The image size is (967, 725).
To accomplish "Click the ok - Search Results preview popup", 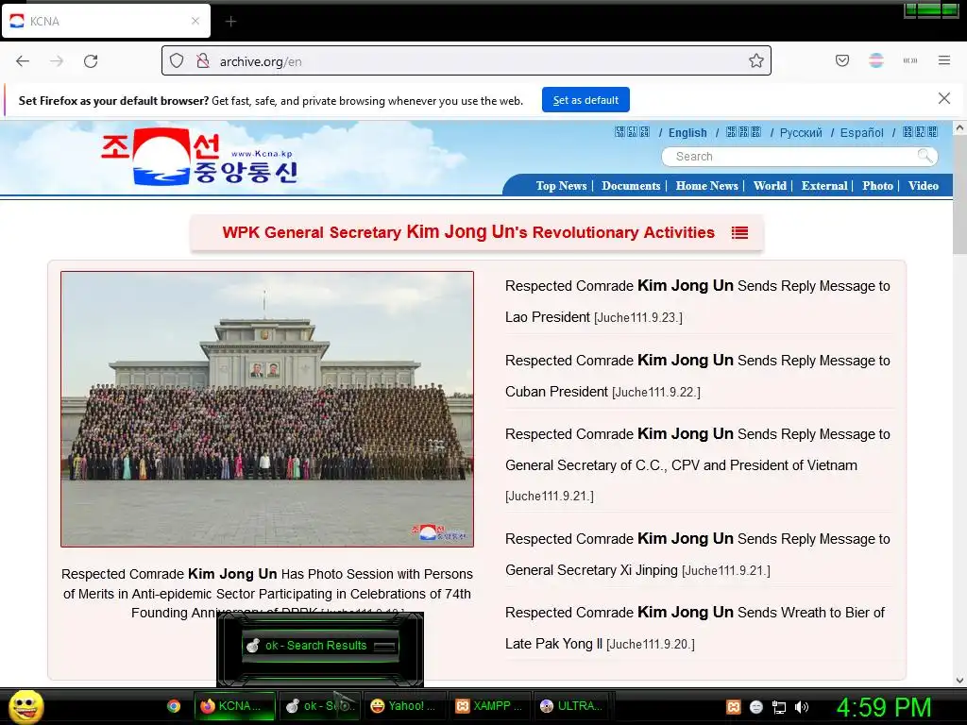I will click(x=320, y=646).
